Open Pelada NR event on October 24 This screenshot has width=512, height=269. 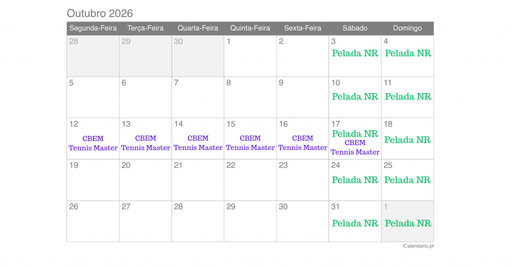coord(355,180)
